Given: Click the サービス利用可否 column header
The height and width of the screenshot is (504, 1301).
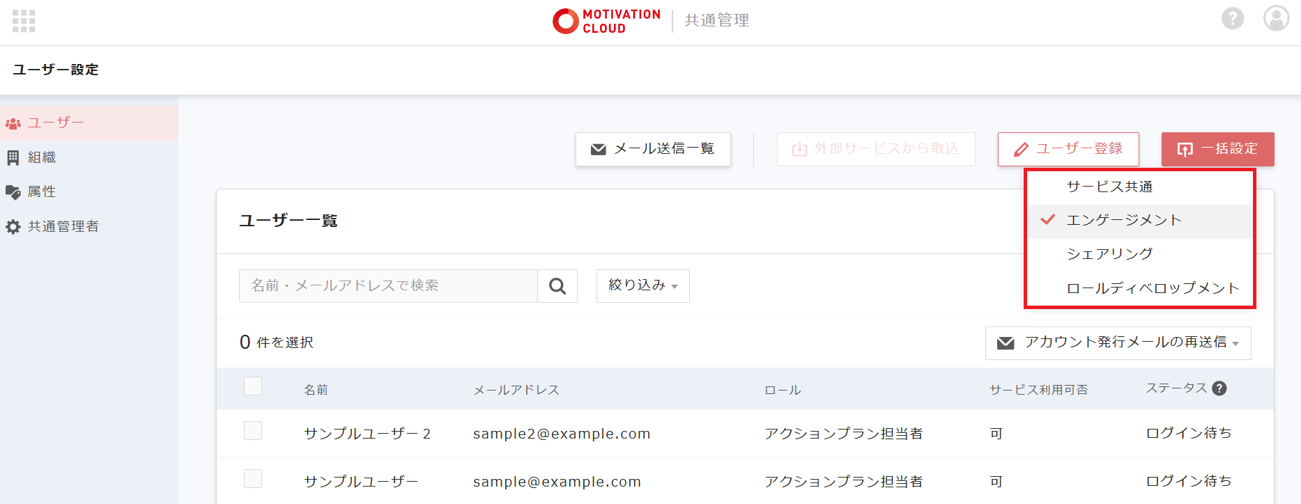Looking at the screenshot, I should (x=1038, y=390).
